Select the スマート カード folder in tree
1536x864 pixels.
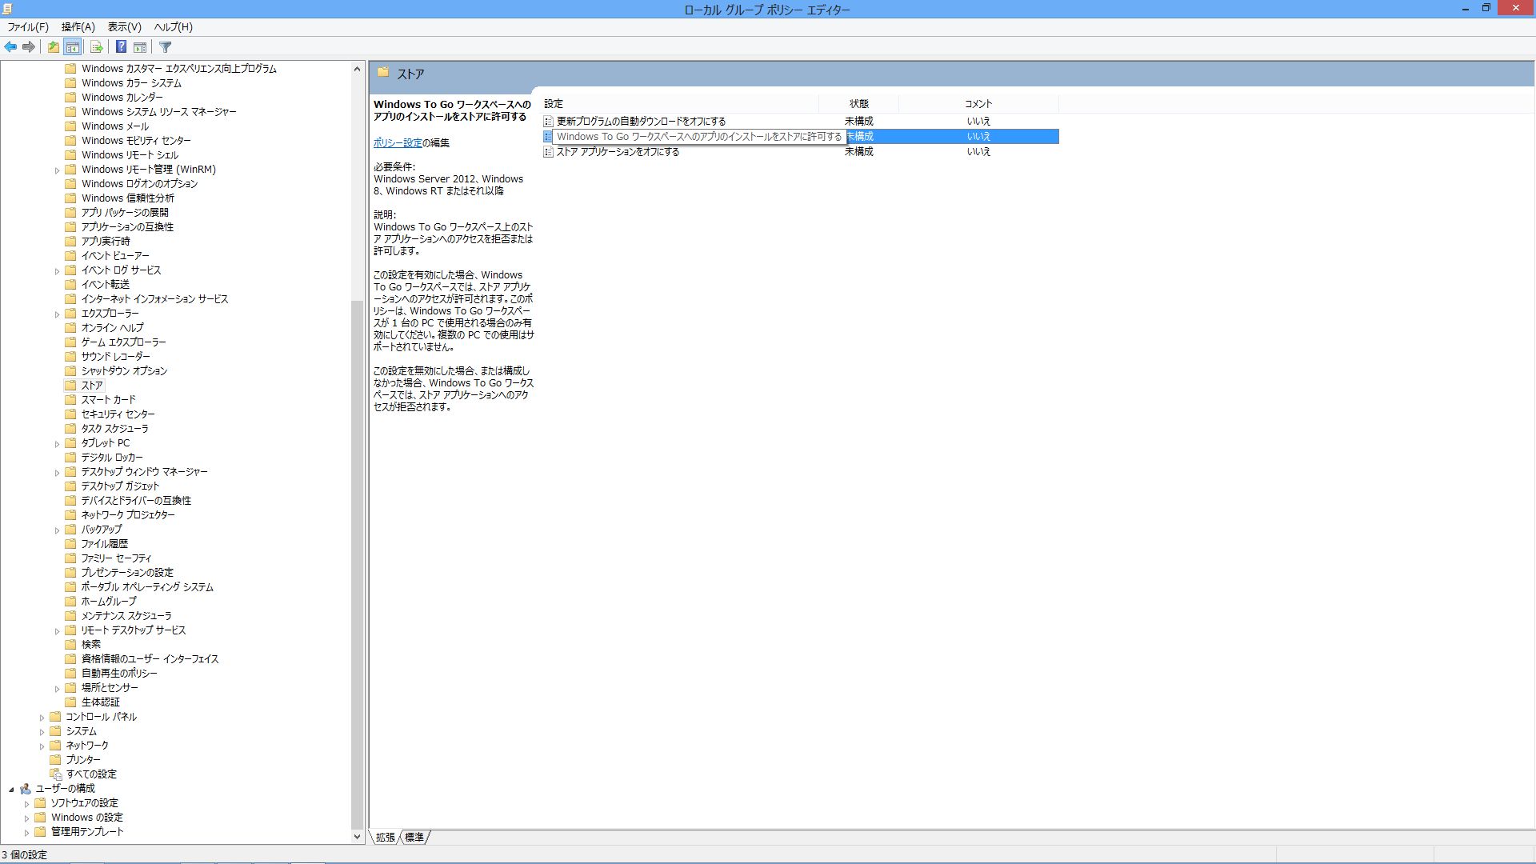tap(108, 400)
